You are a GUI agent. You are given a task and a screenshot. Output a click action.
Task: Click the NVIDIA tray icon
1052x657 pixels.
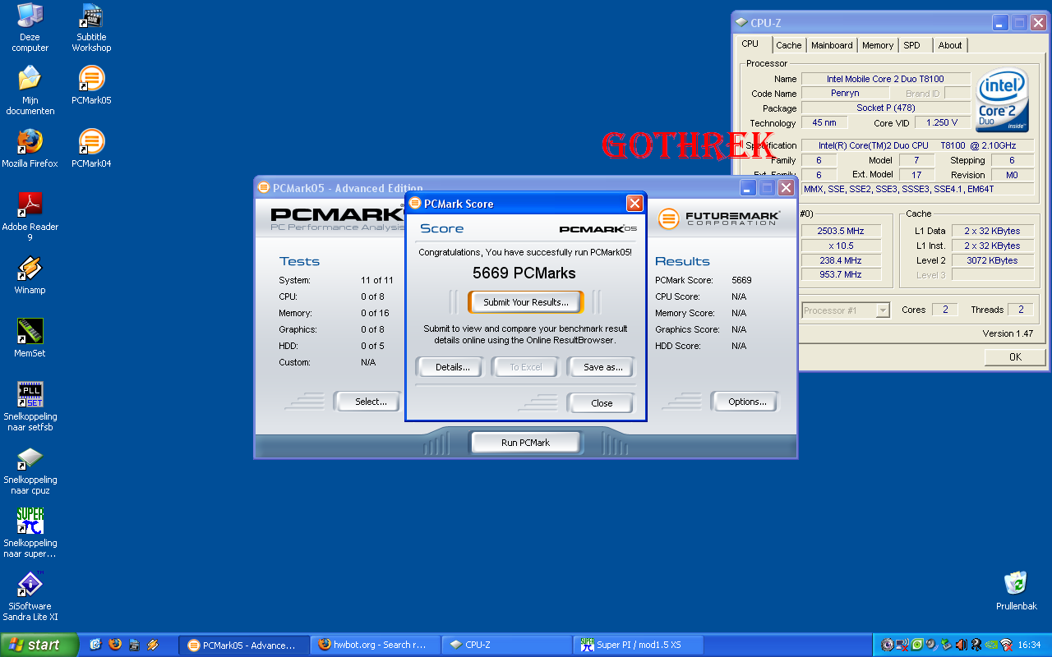tap(991, 645)
